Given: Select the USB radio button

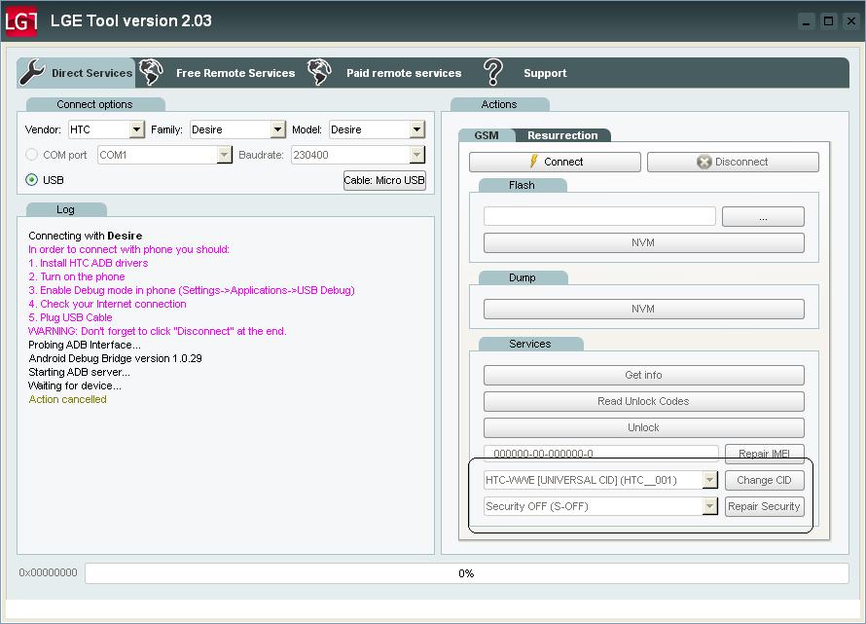Looking at the screenshot, I should 31,180.
